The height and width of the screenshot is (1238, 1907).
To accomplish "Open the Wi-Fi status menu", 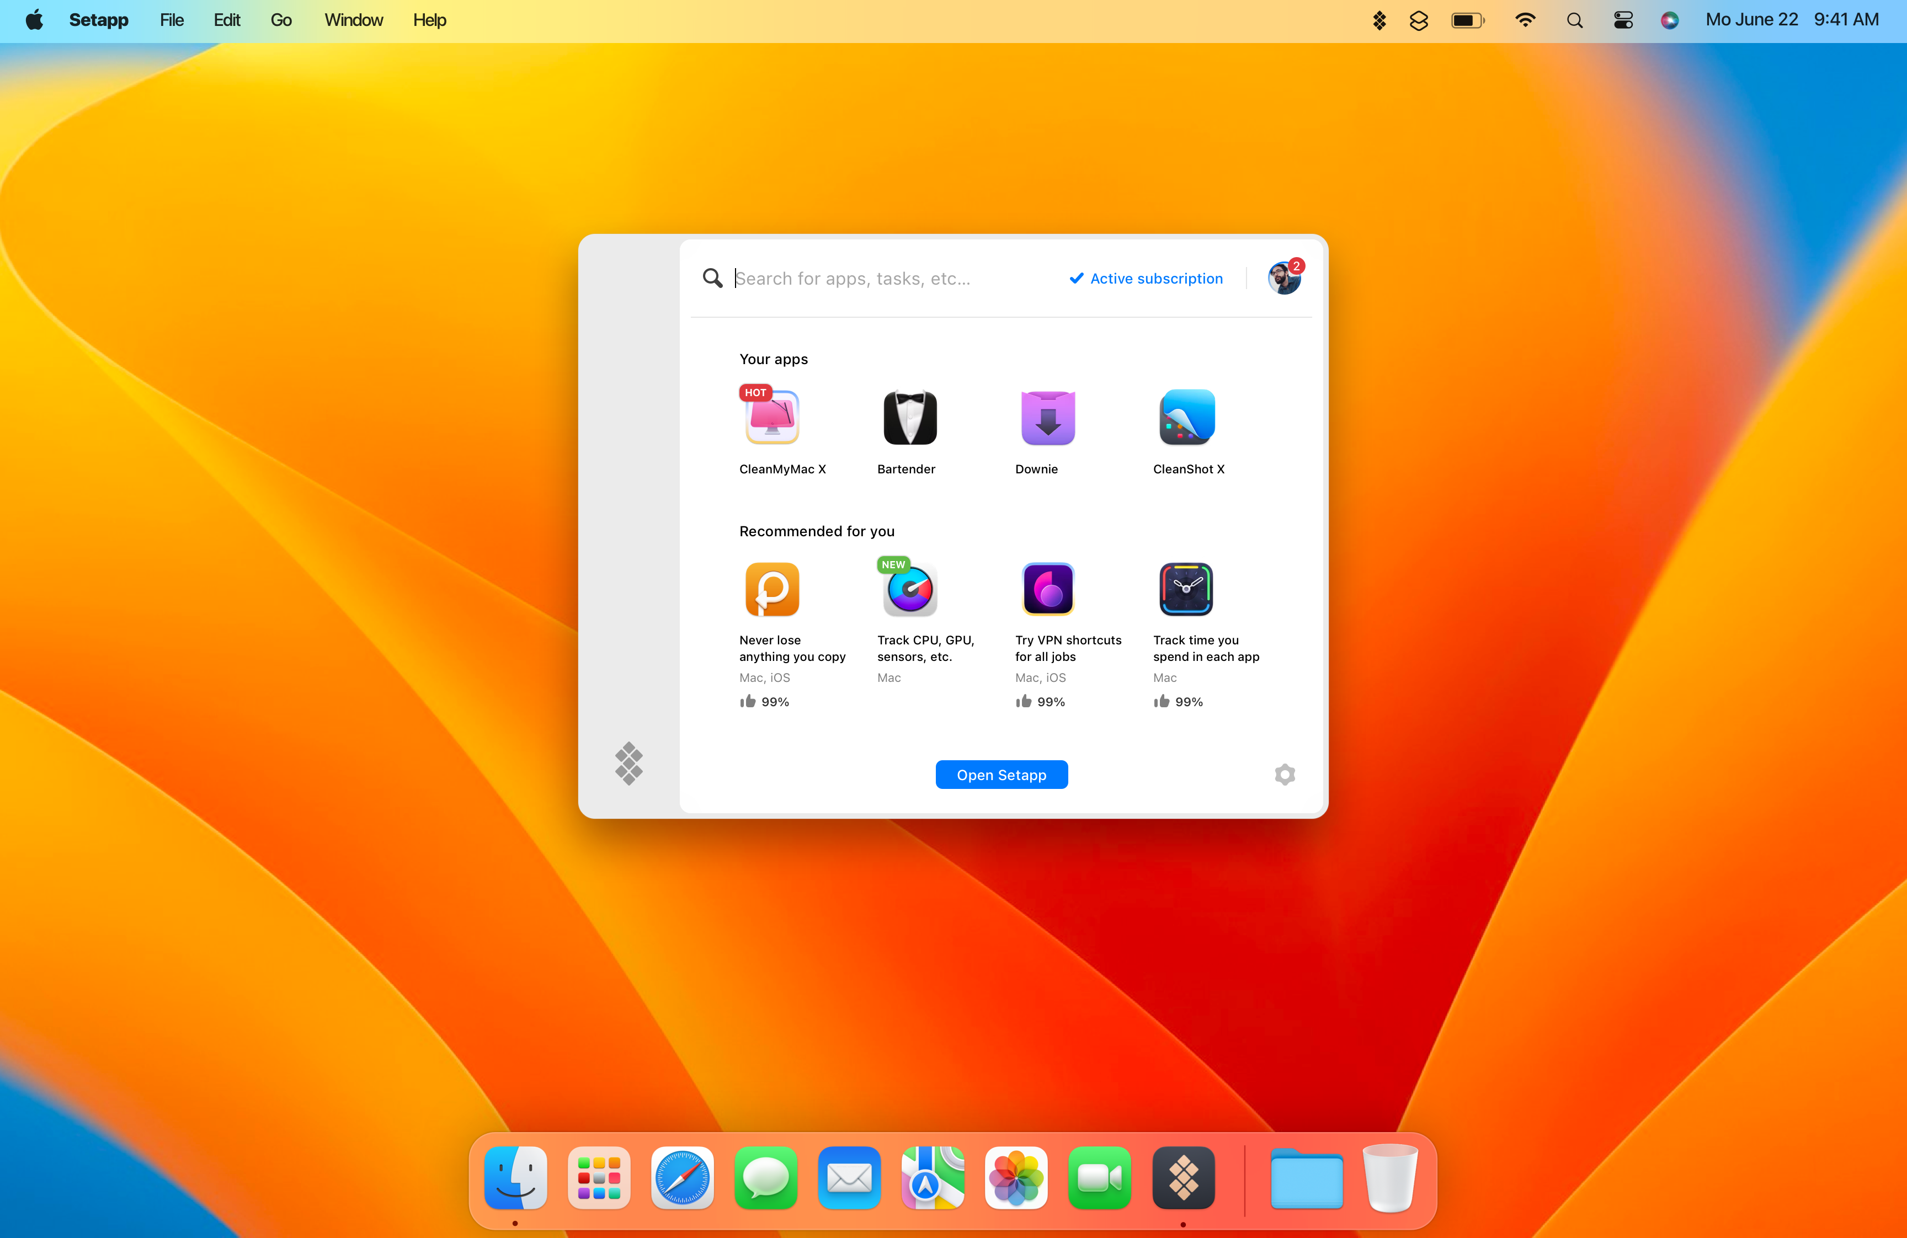I will click(x=1525, y=20).
